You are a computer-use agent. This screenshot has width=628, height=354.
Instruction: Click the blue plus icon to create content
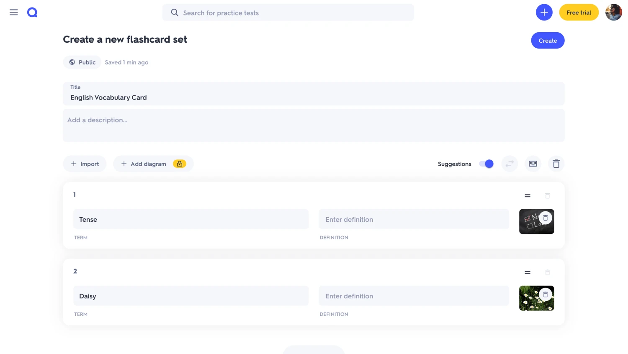[x=544, y=12]
